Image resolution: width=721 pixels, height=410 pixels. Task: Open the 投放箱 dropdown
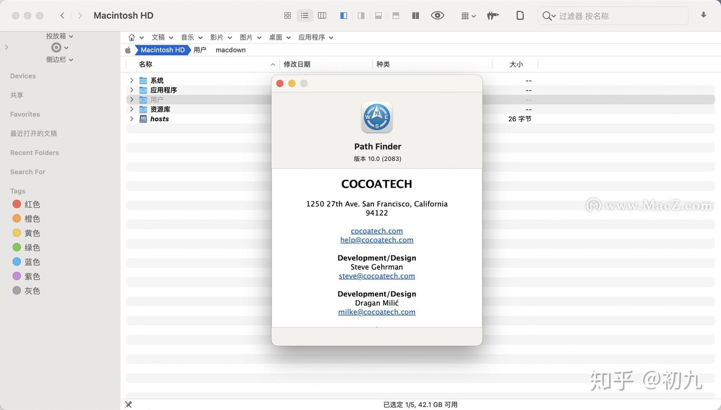(x=60, y=36)
